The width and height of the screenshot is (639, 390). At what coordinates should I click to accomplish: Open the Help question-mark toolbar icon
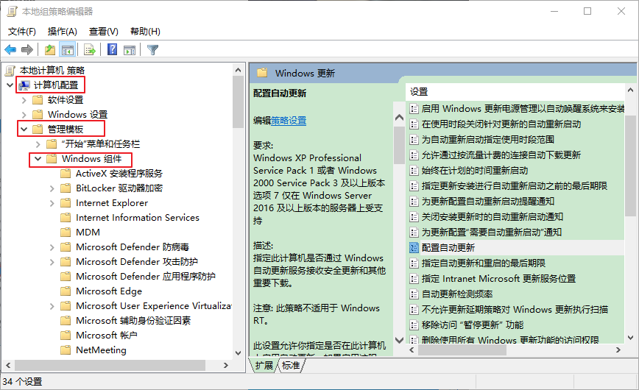[x=113, y=50]
